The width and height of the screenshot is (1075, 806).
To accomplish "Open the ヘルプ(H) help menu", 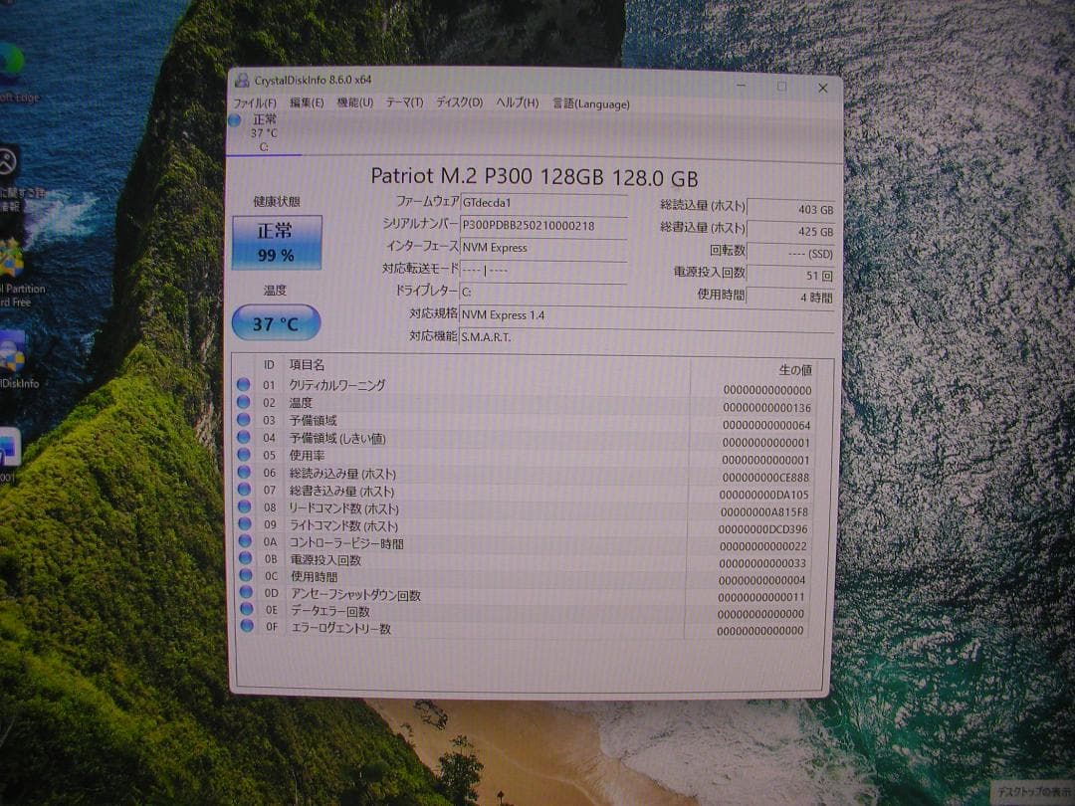I will [515, 101].
